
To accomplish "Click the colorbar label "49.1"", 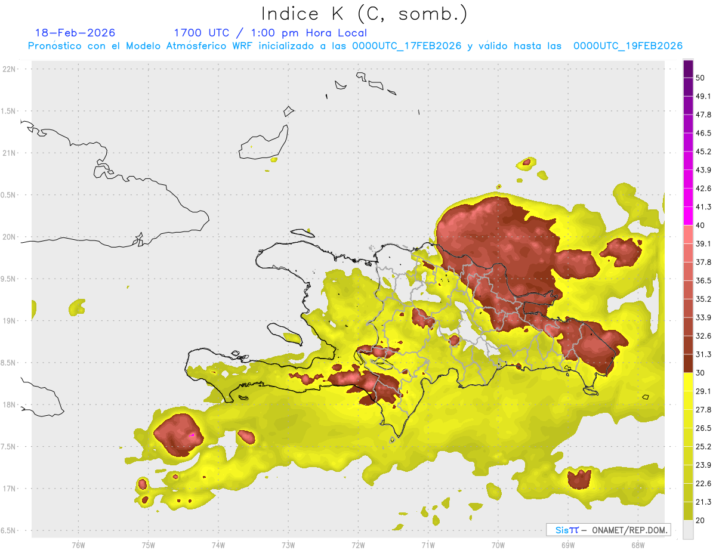I will click(703, 96).
